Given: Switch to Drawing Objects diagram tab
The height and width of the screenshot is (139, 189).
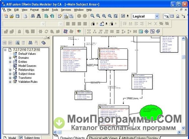Looking at the screenshot, I should coord(72,138).
